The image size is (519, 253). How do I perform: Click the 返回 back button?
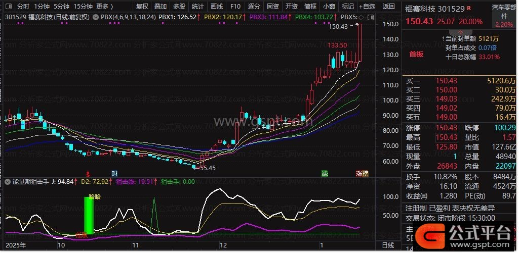coord(389,7)
